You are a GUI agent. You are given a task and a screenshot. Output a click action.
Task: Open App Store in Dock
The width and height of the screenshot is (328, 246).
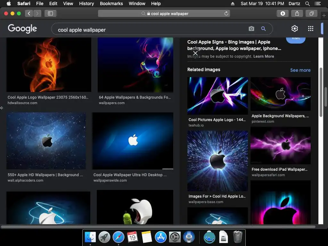click(161, 237)
